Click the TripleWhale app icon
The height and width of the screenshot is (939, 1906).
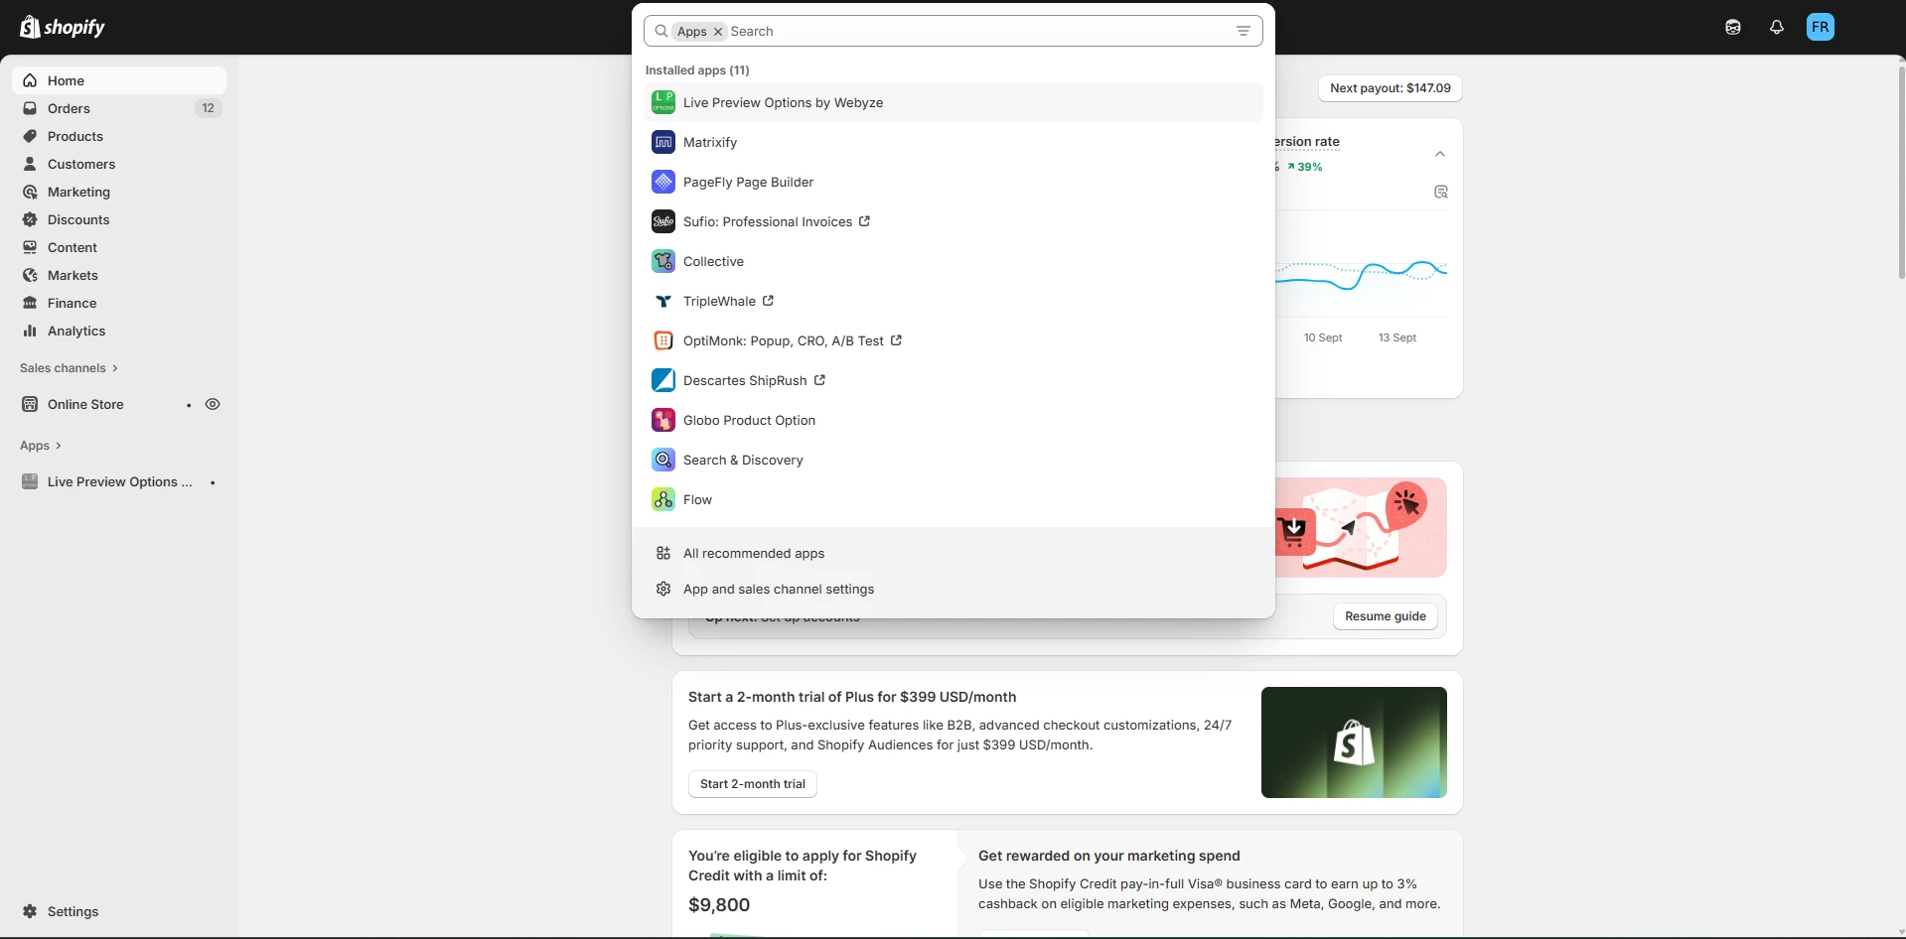coord(662,301)
